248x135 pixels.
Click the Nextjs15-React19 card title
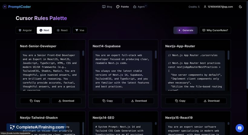point(179,117)
